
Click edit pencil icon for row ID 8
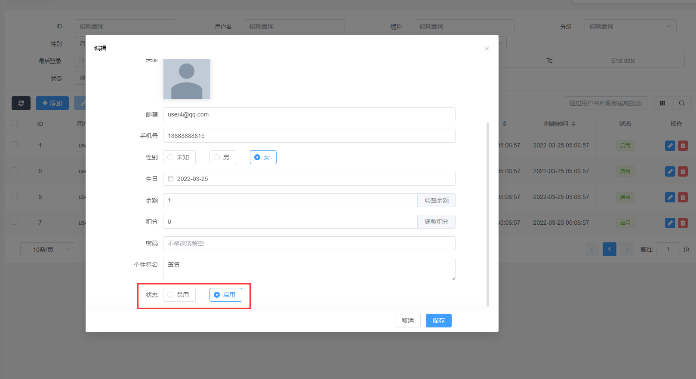click(x=670, y=197)
